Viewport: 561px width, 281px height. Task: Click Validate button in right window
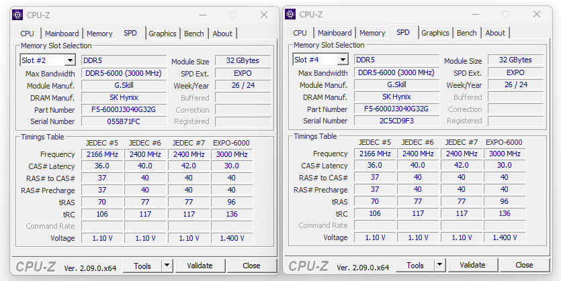click(472, 265)
